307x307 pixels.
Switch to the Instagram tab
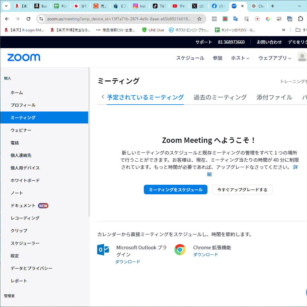(x=139, y=6)
